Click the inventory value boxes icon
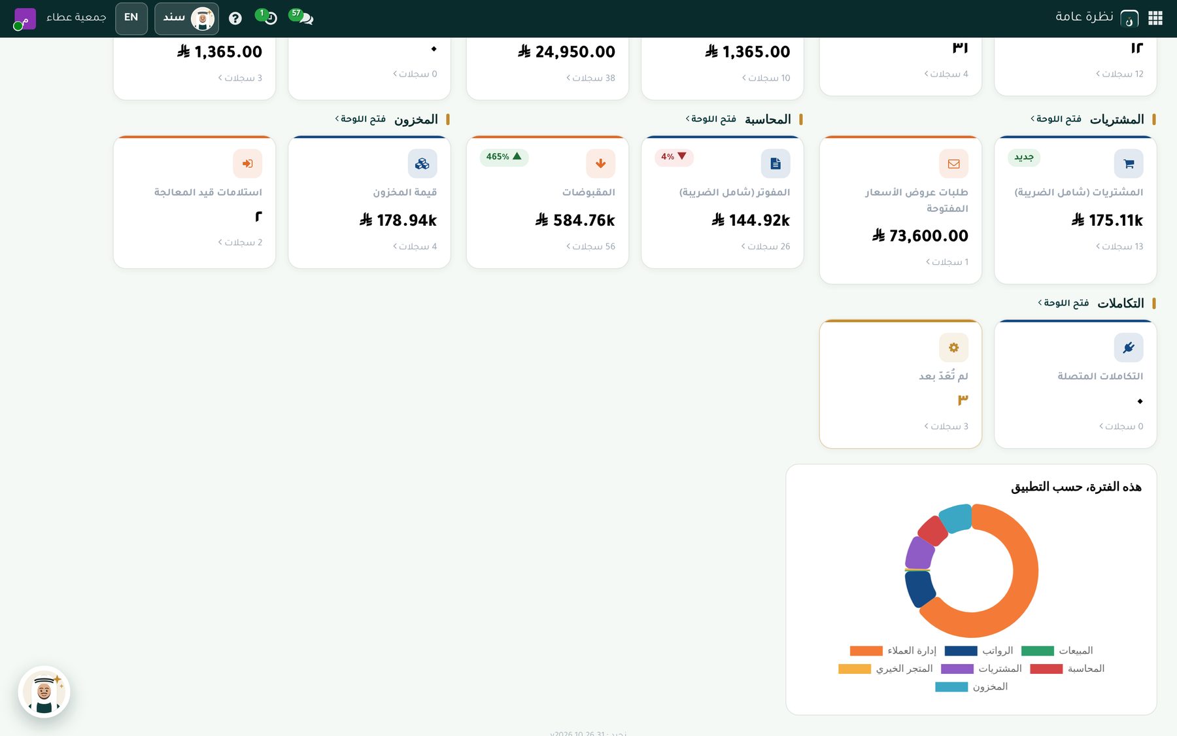Viewport: 1177px width, 736px height. [422, 164]
